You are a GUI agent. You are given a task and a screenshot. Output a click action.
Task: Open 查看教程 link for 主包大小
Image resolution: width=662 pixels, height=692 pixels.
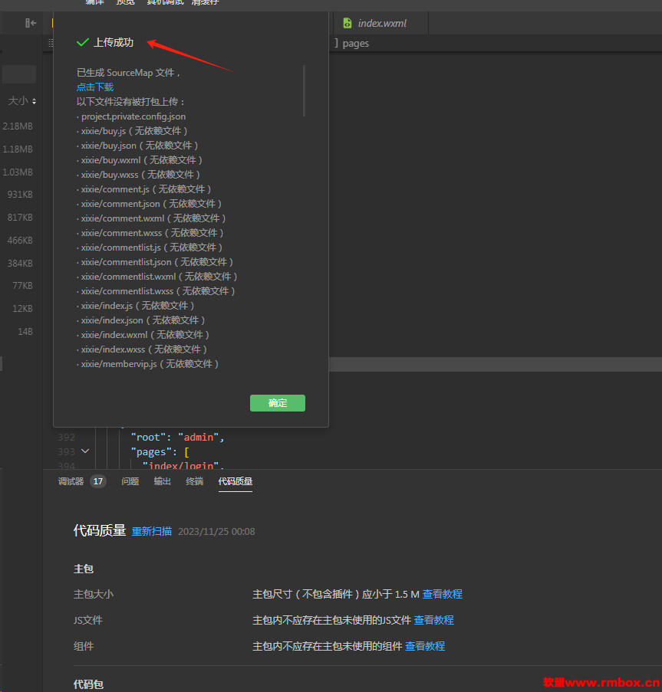pos(442,594)
